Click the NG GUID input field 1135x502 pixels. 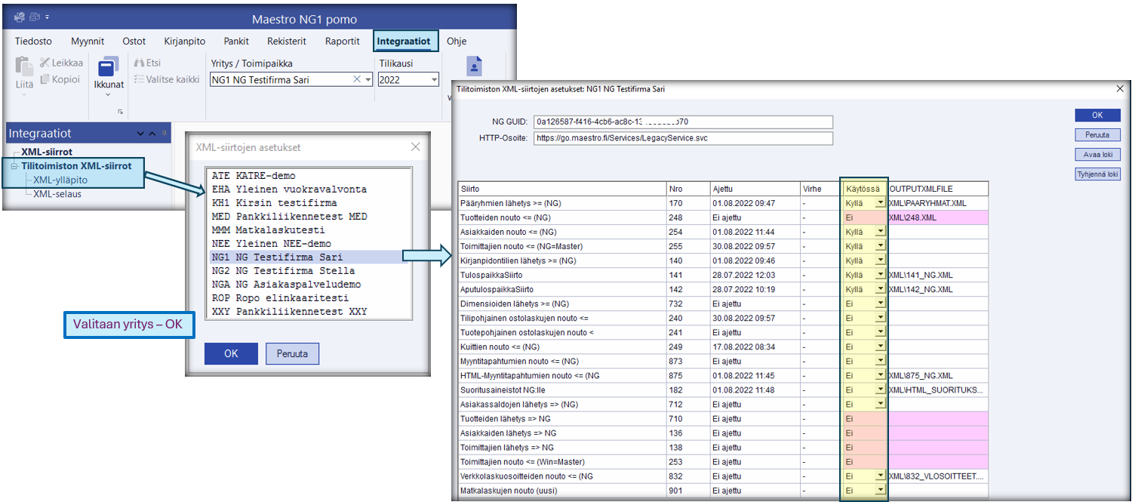click(x=683, y=122)
